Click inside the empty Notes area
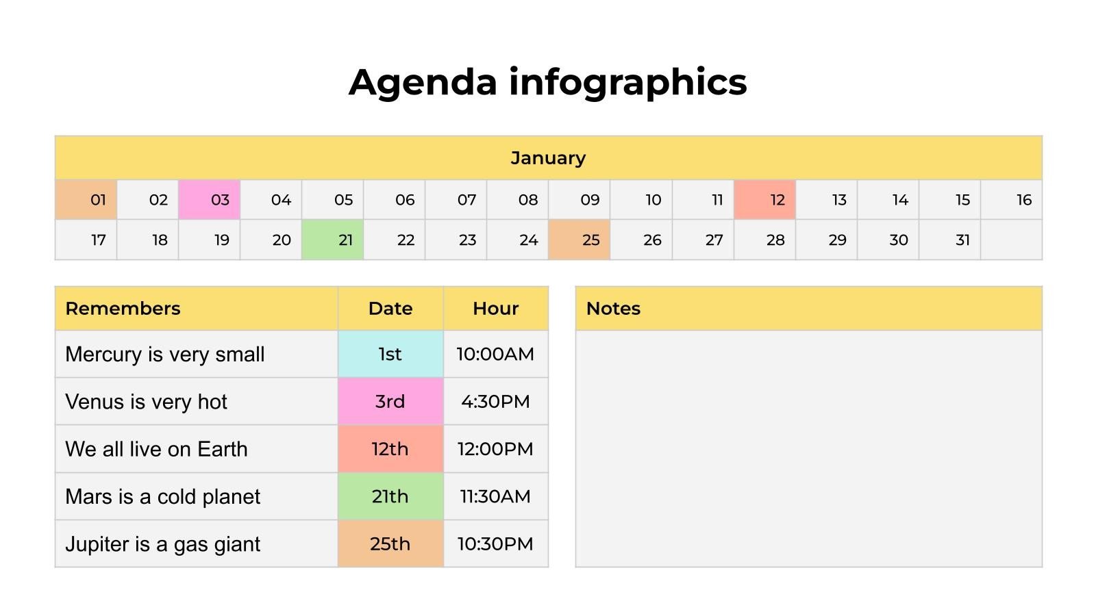Viewport: 1096px width, 616px height. click(x=808, y=448)
